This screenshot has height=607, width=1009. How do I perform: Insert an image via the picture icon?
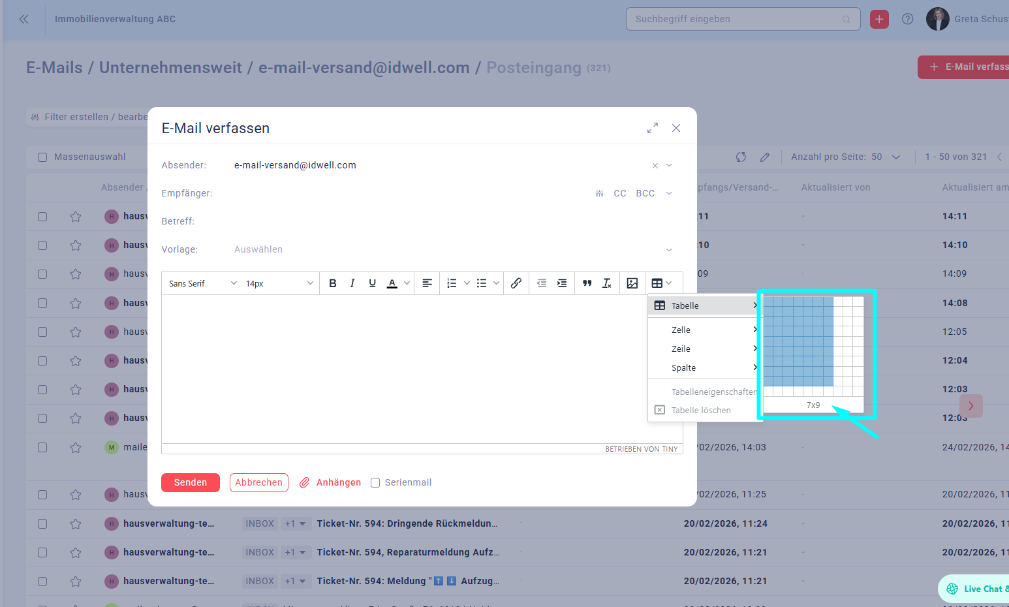pos(632,283)
